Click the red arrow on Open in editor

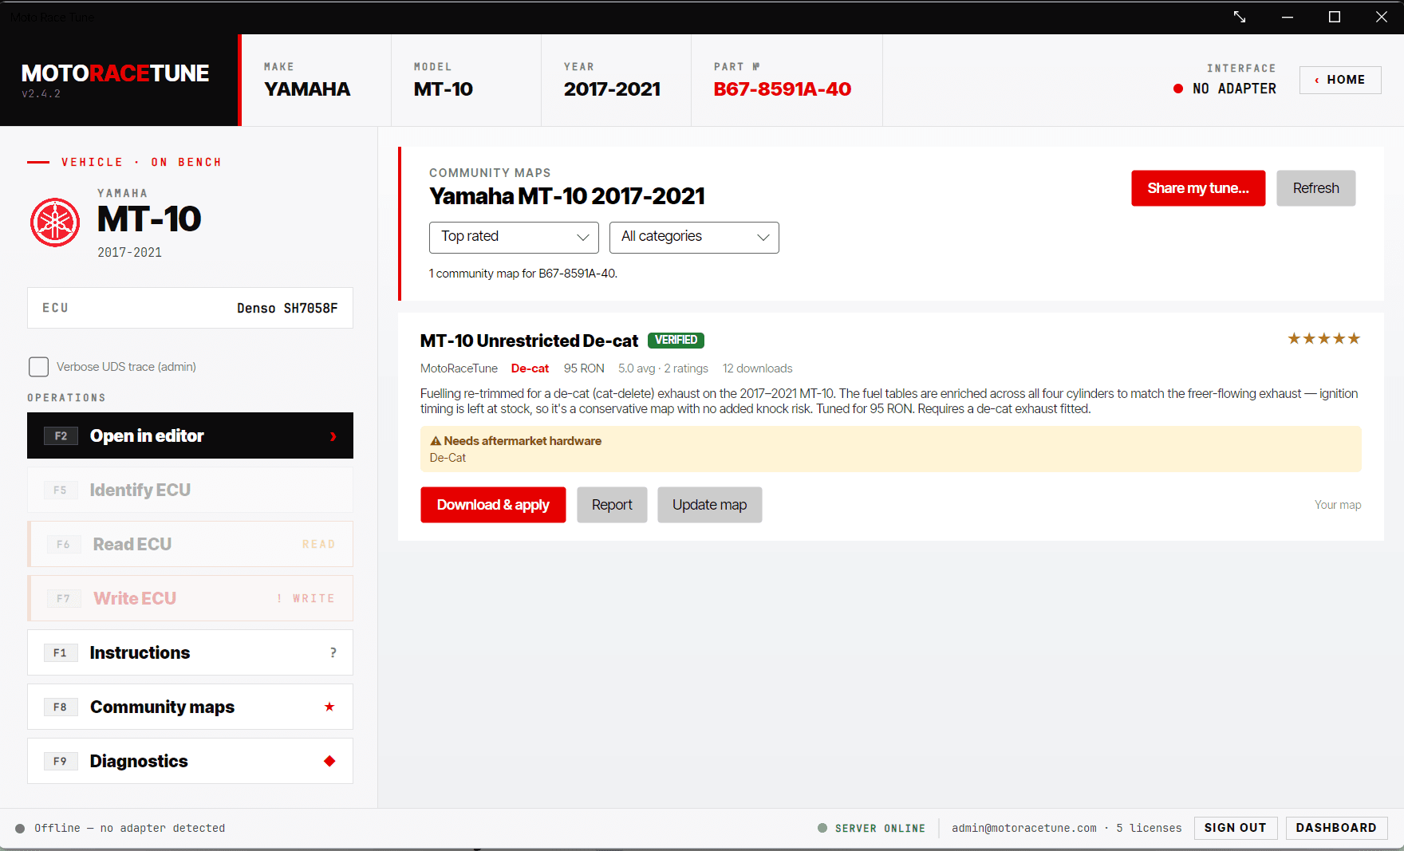coord(333,436)
